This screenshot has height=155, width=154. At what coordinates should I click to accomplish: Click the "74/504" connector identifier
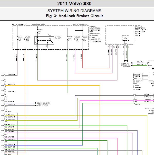[138, 104]
